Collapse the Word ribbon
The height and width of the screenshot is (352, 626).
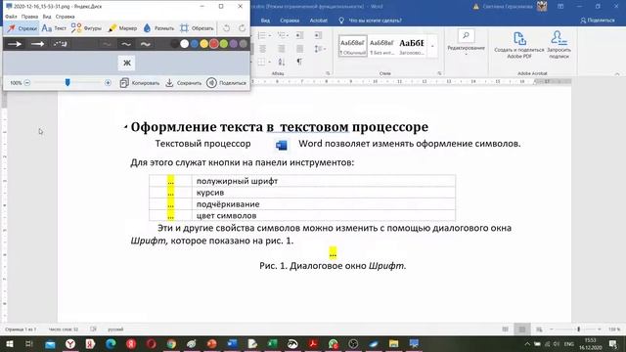pyautogui.click(x=617, y=74)
